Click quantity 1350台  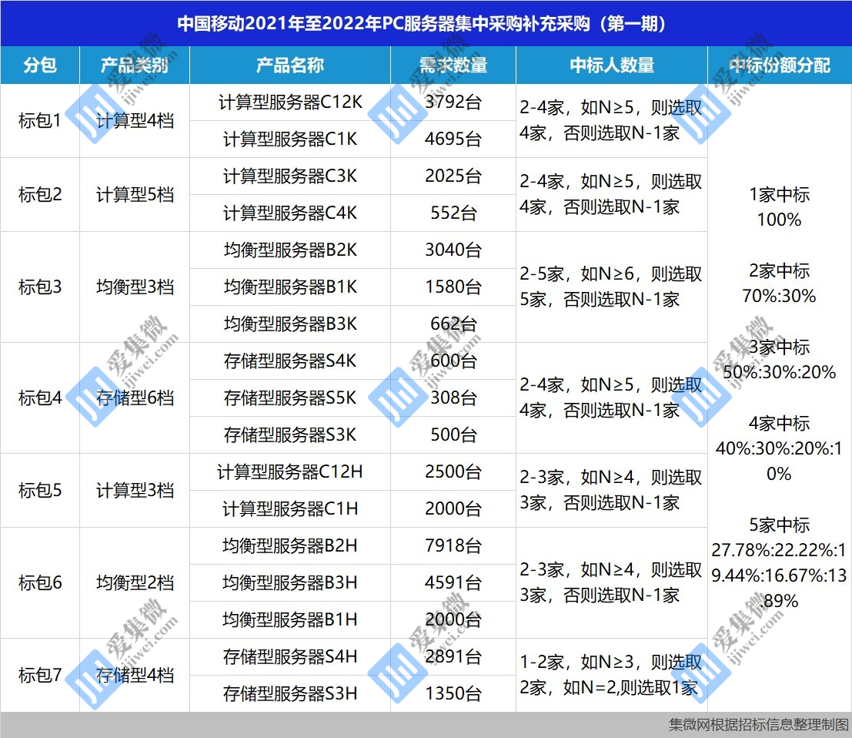pyautogui.click(x=453, y=693)
